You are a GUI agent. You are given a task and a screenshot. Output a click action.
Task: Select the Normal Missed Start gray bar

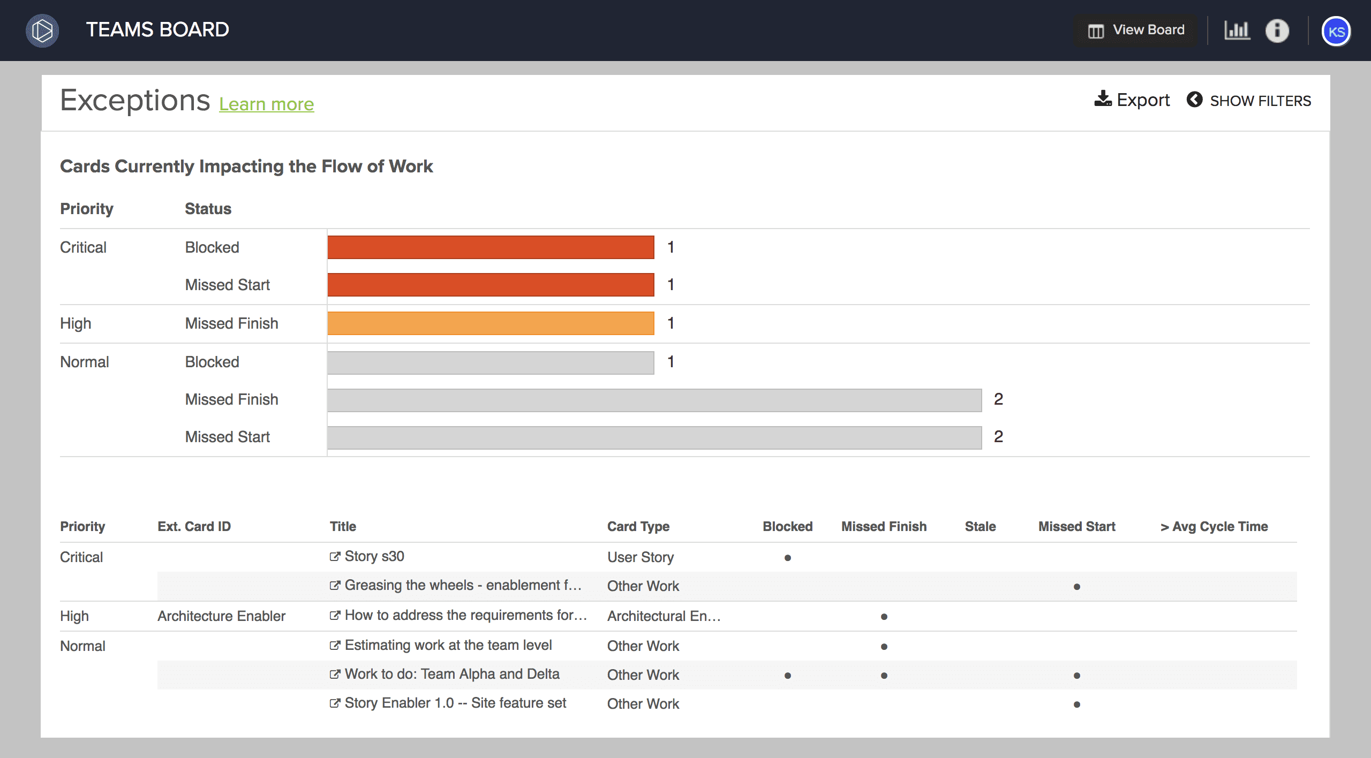point(654,437)
